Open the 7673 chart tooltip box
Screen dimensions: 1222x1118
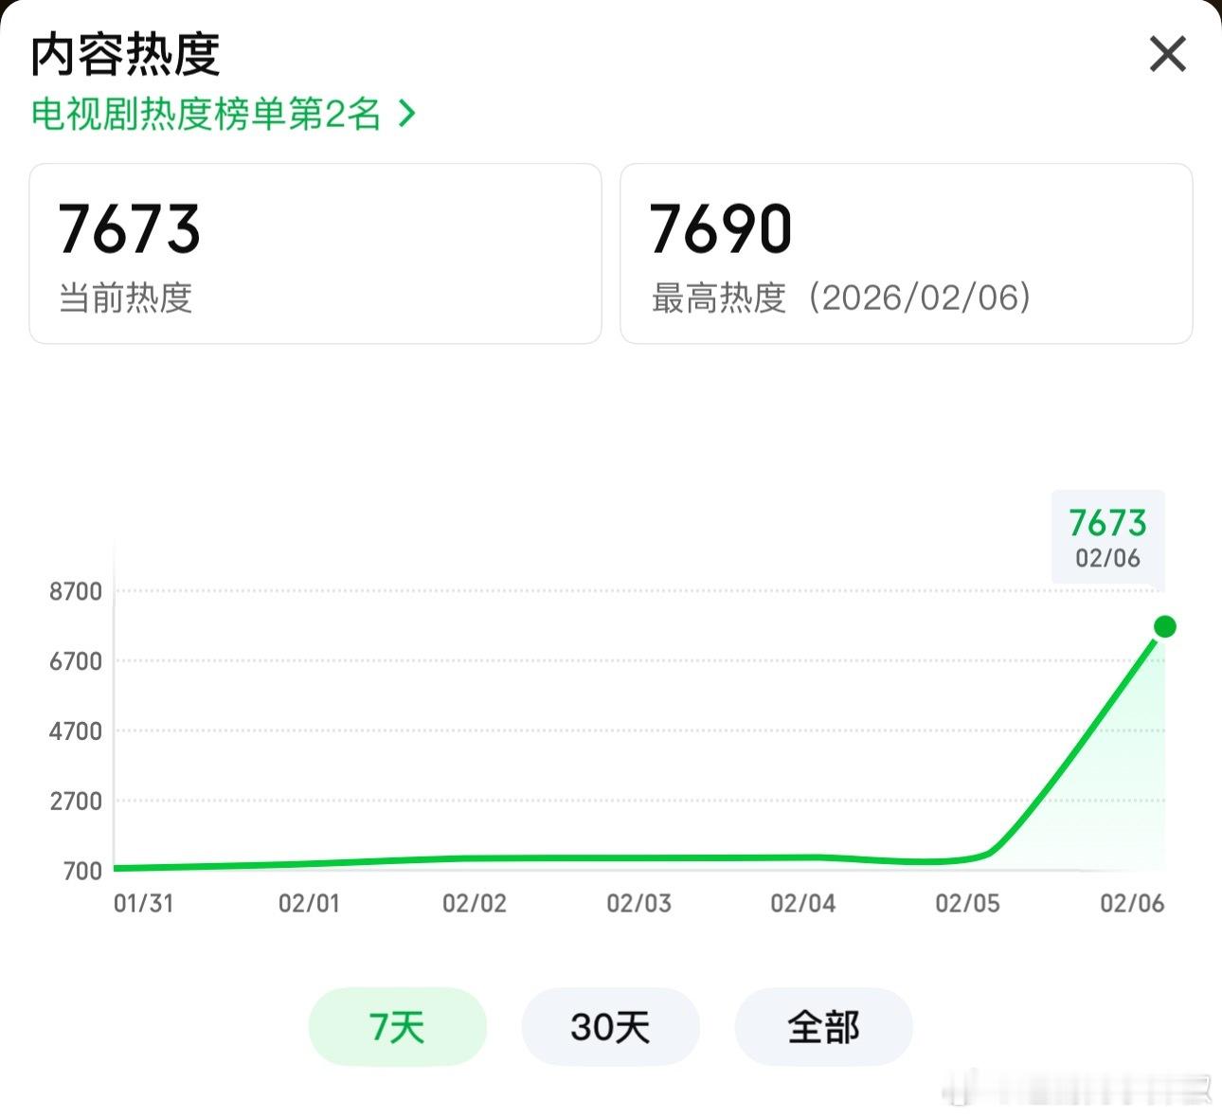[1106, 538]
